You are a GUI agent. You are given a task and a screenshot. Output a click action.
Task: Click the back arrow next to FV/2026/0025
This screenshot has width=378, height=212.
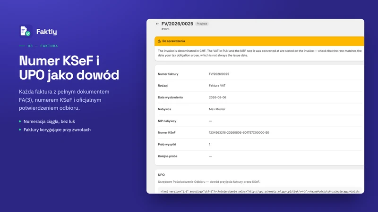point(157,24)
